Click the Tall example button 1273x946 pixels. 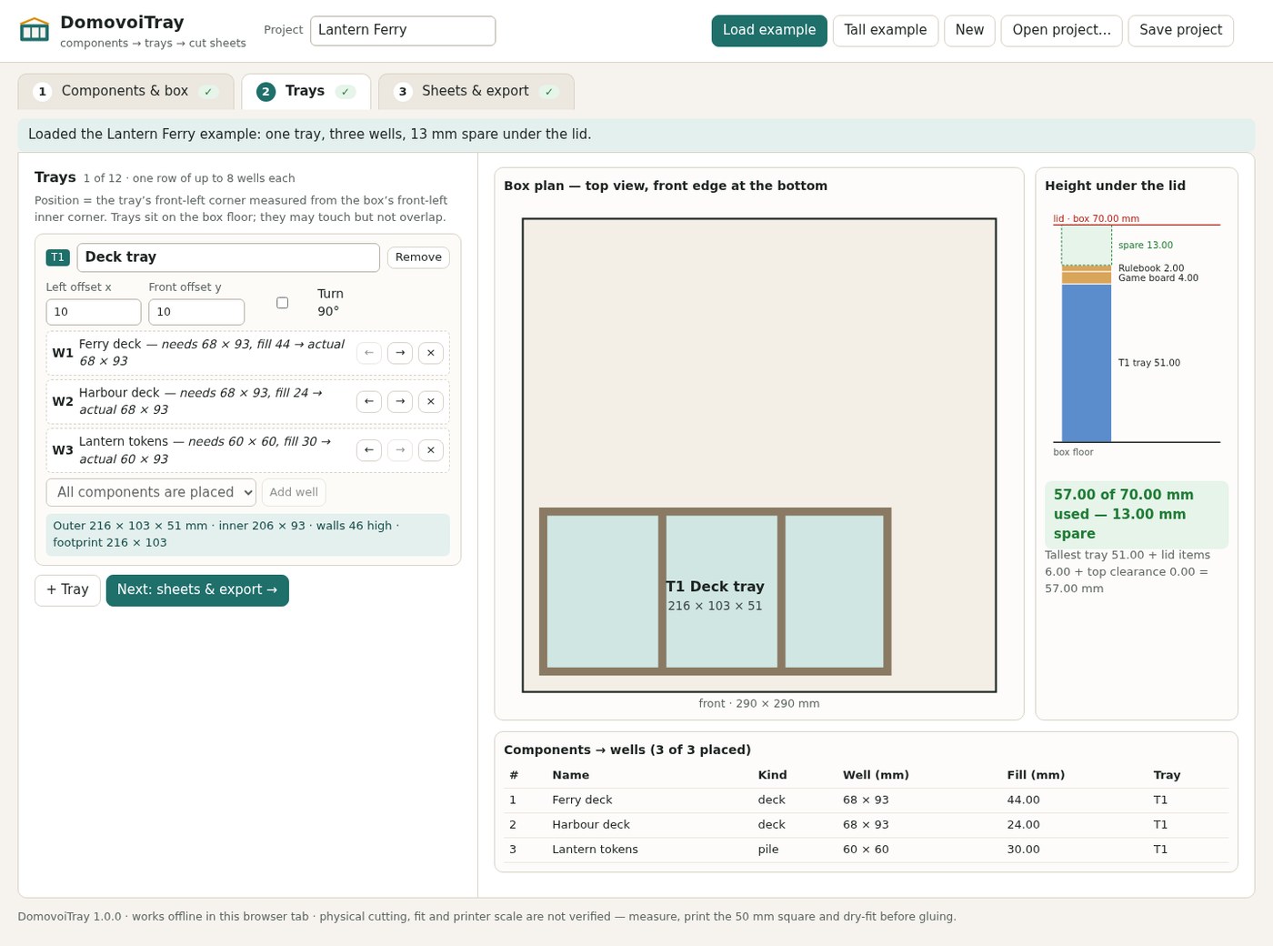point(886,30)
